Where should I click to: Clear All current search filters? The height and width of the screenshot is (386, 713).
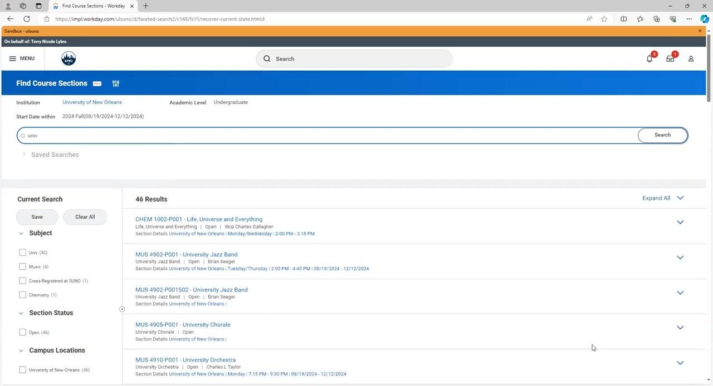click(85, 217)
